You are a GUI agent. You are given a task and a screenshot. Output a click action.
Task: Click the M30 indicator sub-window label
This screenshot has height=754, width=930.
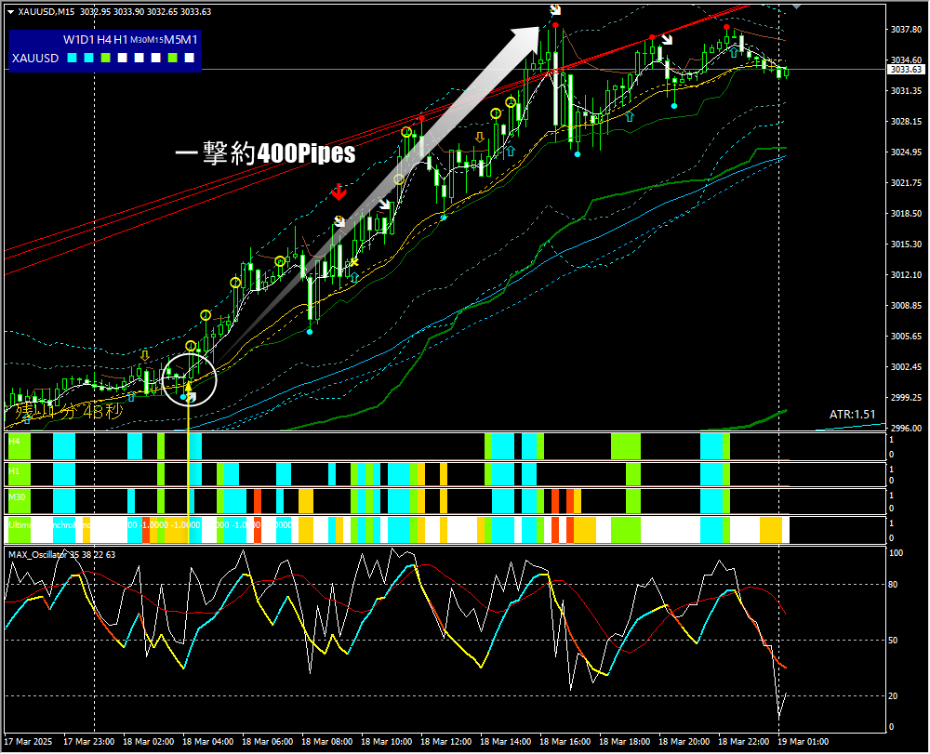click(17, 496)
